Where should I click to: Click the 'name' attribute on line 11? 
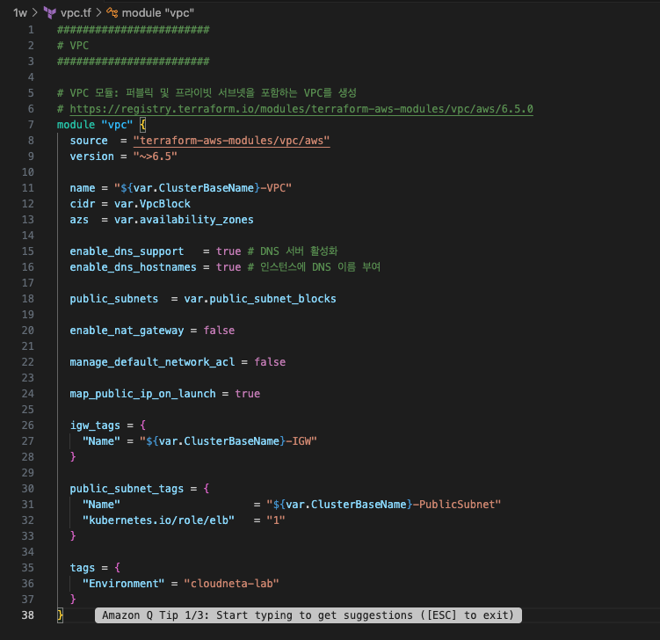(x=83, y=188)
